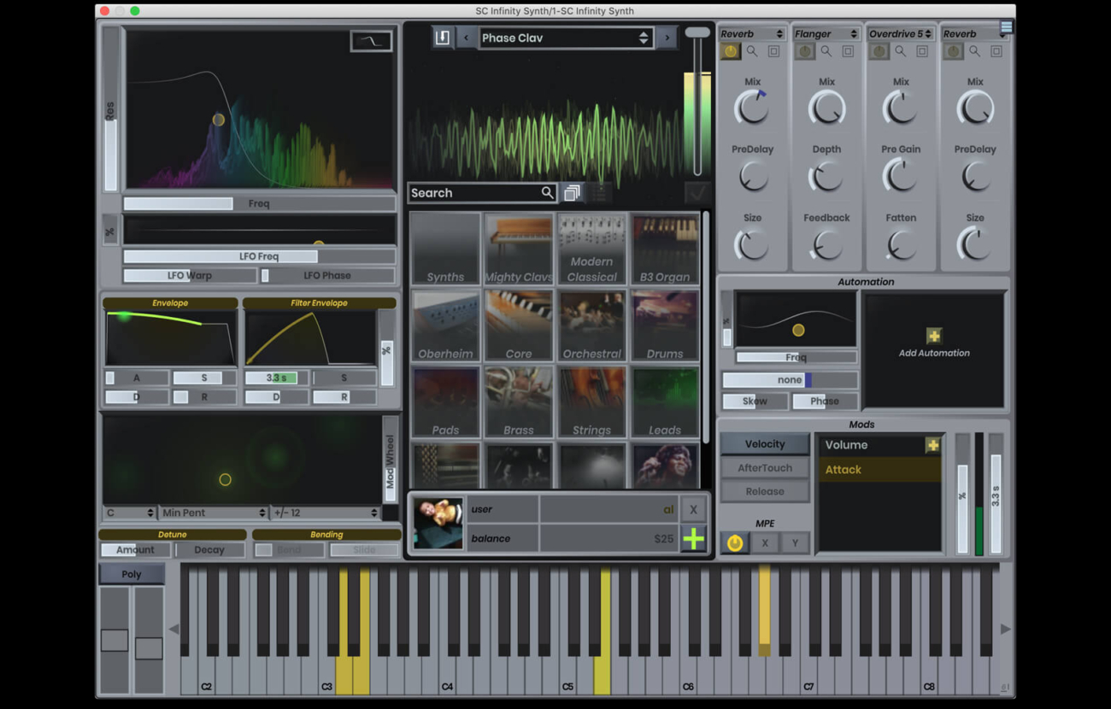Click the search magnifier in the Search box
This screenshot has width=1111, height=709.
coord(547,192)
